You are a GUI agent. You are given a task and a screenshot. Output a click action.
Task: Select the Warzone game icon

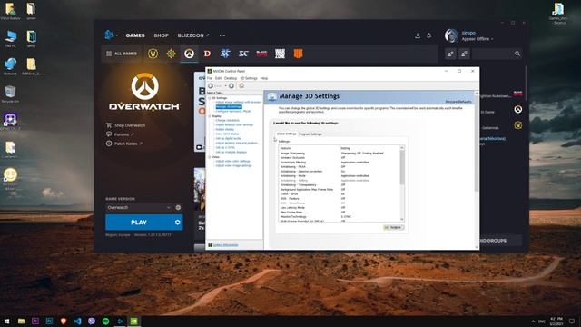coord(281,54)
